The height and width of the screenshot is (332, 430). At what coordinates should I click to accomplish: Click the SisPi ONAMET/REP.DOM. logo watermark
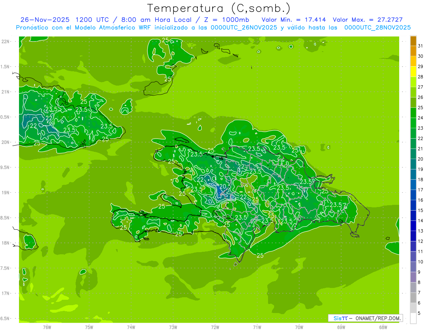coord(365,318)
